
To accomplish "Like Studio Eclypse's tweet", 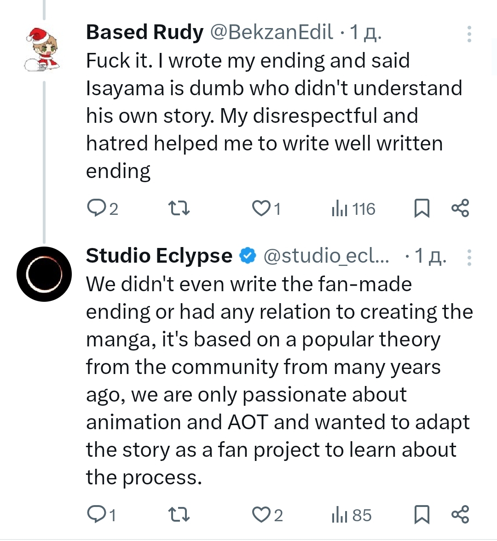I will click(x=261, y=515).
